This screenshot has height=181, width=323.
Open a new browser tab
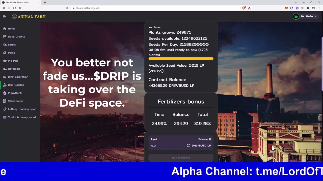point(45,3)
